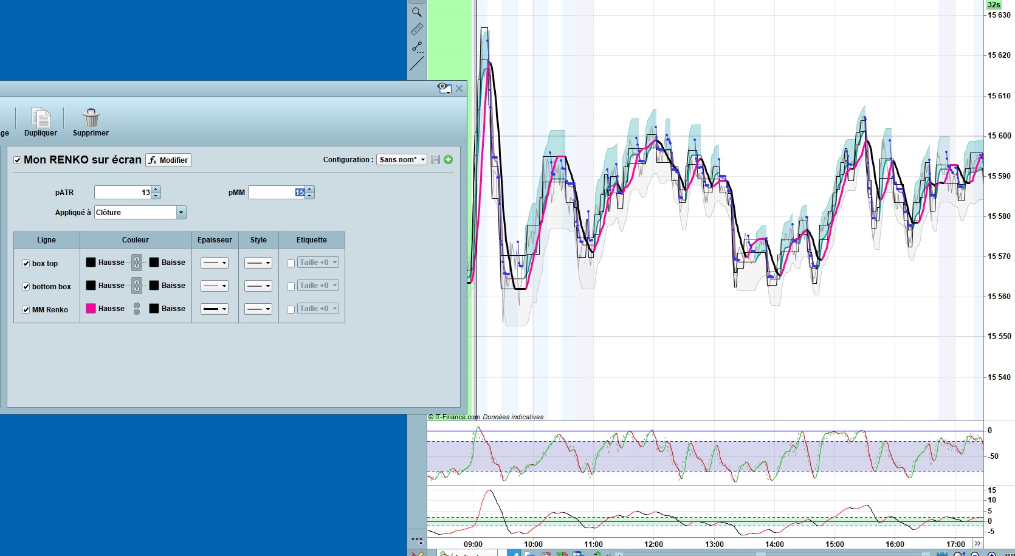
Task: Add new configuration with green plus
Action: pos(449,160)
